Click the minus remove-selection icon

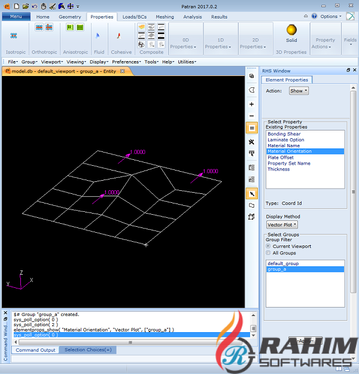coord(251,116)
